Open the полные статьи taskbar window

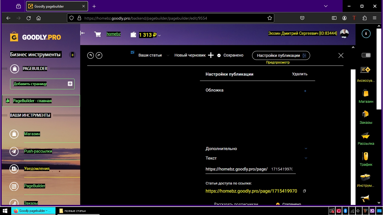(78, 211)
